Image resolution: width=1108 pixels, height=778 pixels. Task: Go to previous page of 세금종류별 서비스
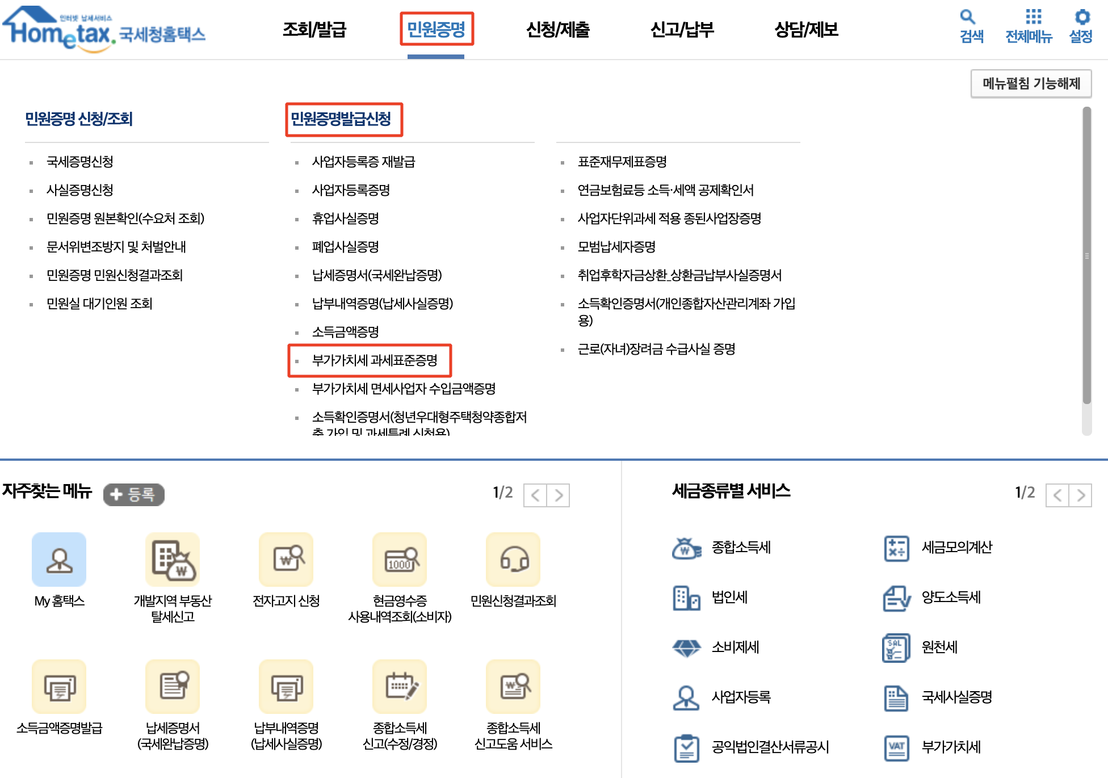click(1057, 495)
